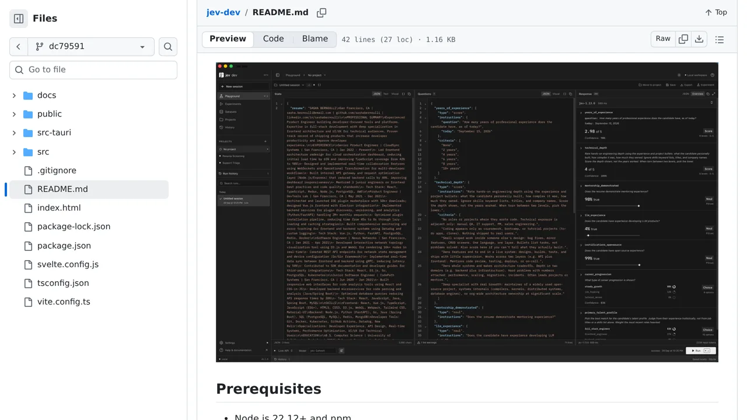Viewport: 747px width, 420px height.
Task: Open the README app screenshot image
Action: click(467, 212)
